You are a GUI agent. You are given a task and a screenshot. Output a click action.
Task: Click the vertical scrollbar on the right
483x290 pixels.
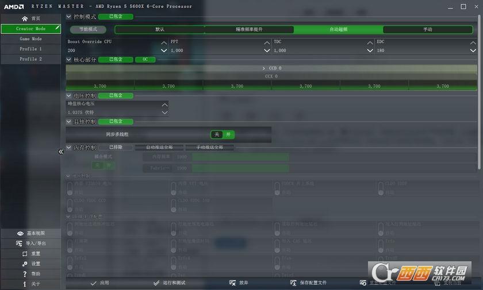tap(479, 92)
